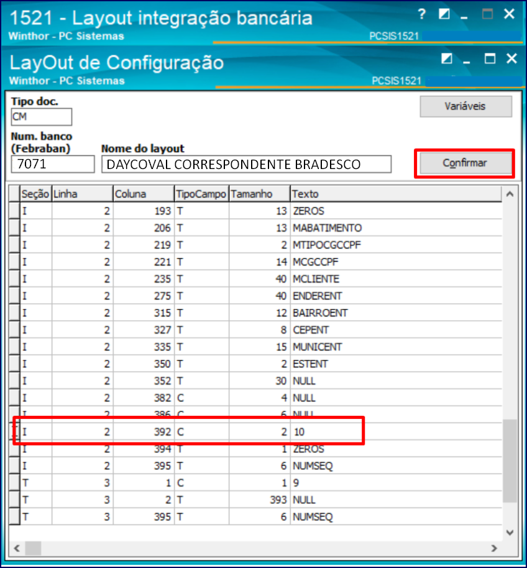Click the Nome do layout field

[x=246, y=164]
